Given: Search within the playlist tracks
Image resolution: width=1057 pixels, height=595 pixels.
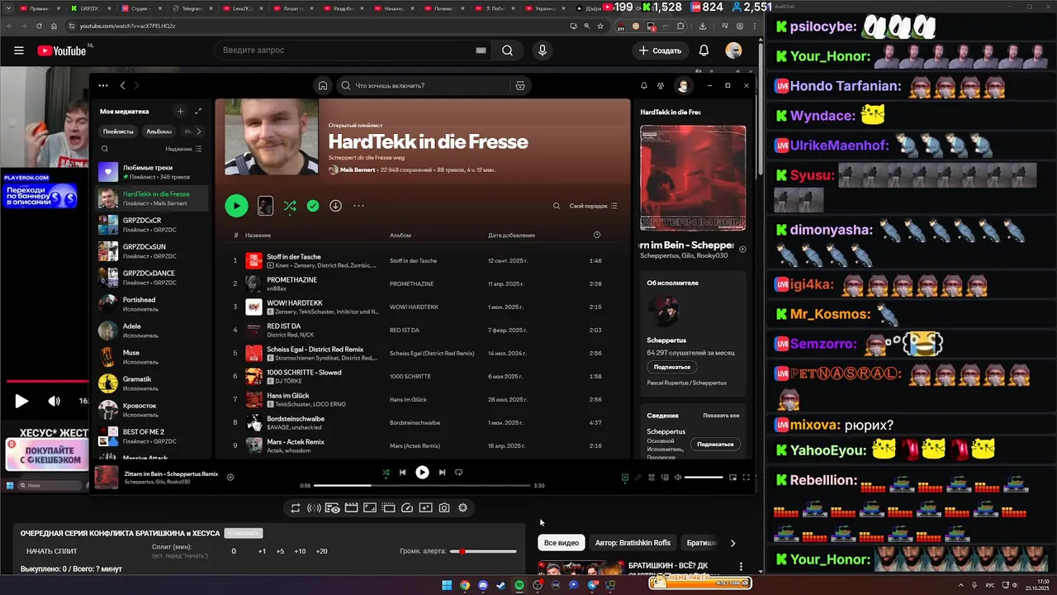Looking at the screenshot, I should point(557,206).
